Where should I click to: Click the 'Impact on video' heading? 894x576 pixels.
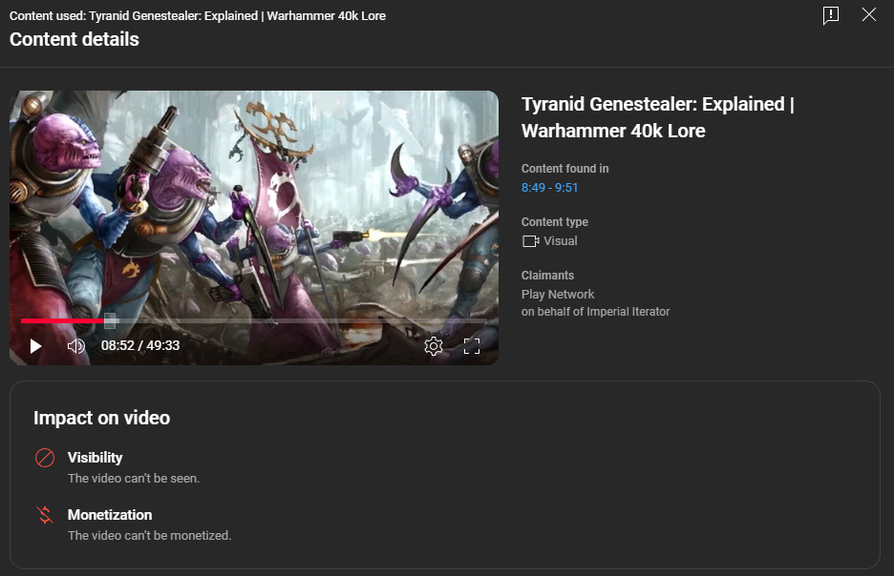pyautogui.click(x=101, y=418)
